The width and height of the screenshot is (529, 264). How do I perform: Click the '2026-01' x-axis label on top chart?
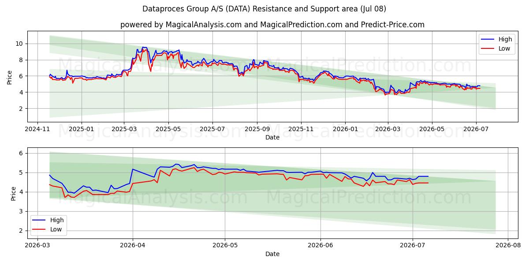click(345, 130)
